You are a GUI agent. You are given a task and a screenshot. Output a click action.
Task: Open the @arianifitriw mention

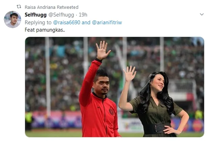[x=107, y=22]
